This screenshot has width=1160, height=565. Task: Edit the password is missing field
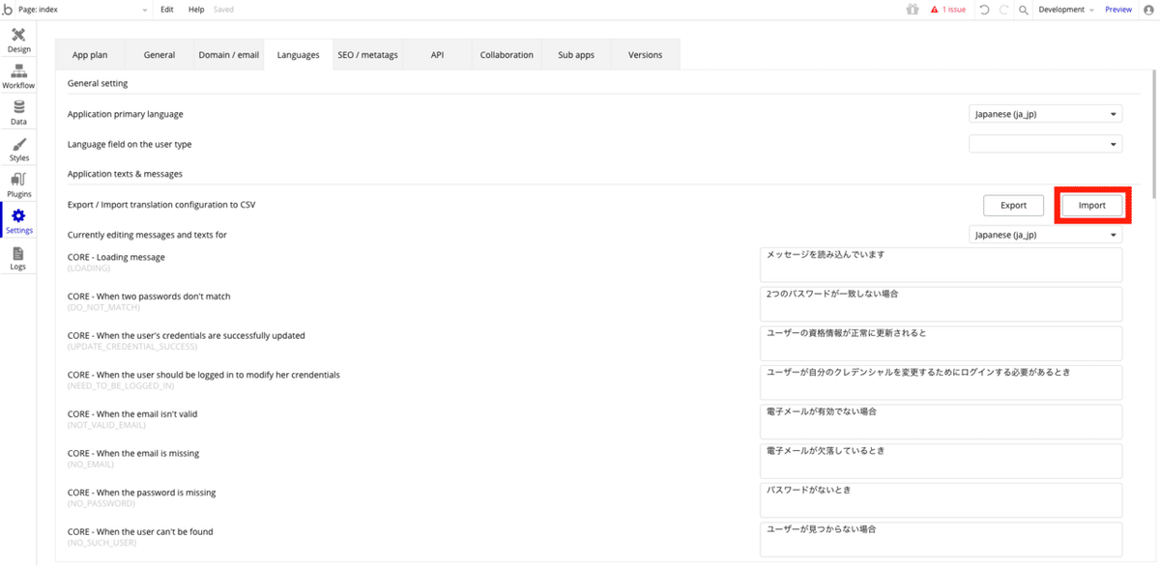click(942, 499)
